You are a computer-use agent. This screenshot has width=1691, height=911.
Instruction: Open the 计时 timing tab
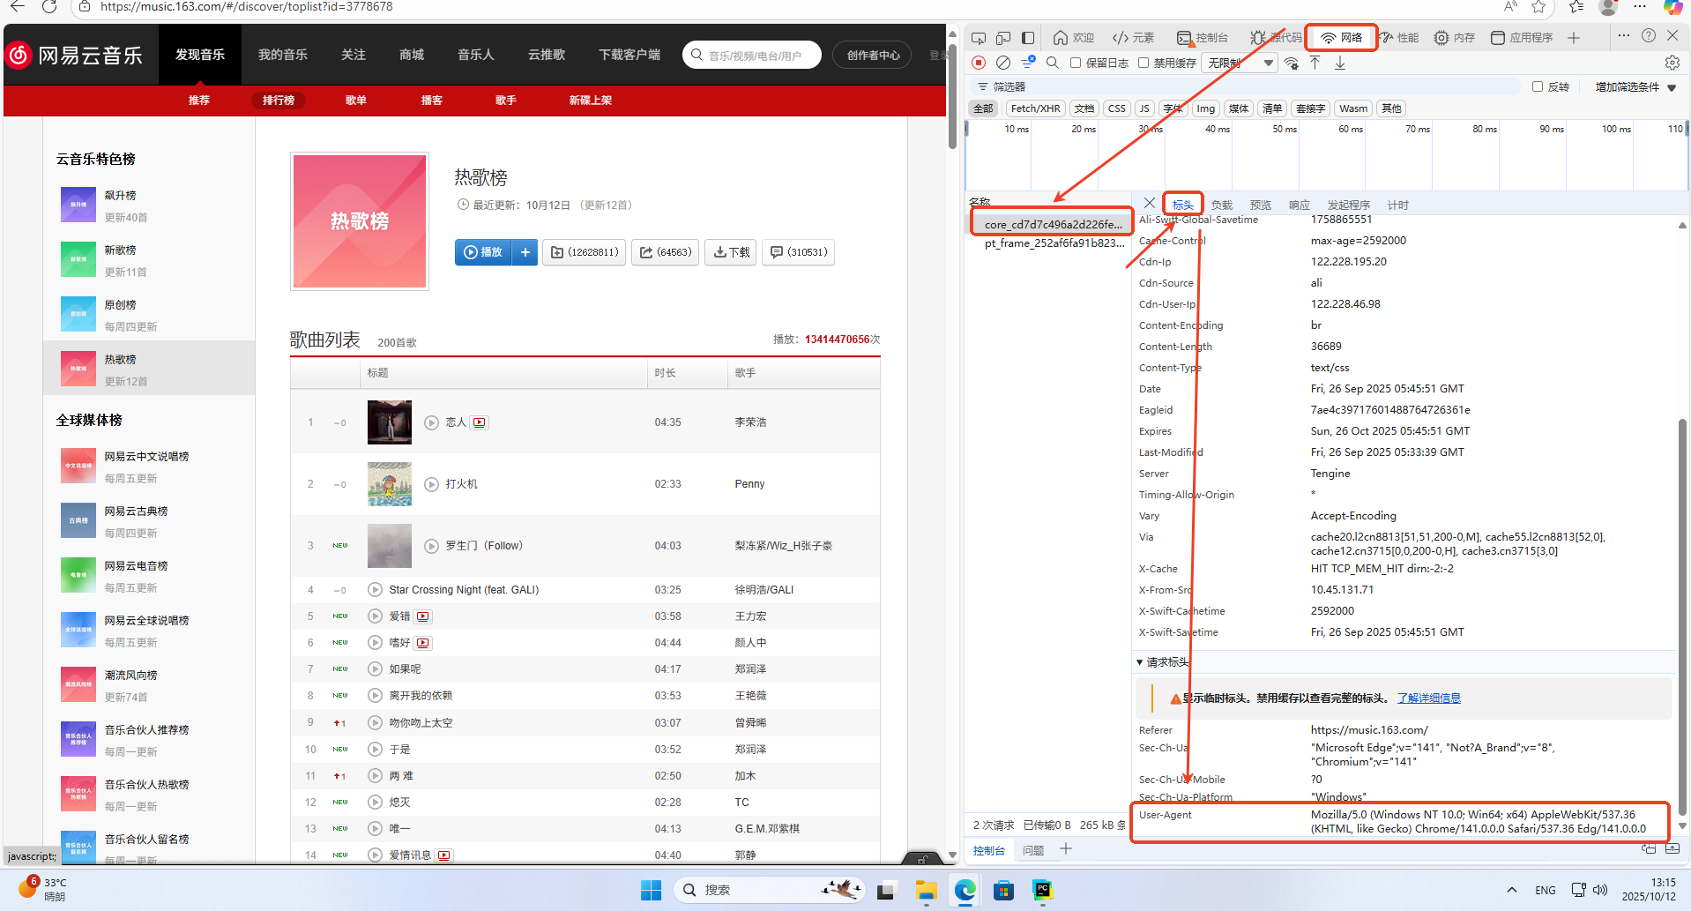[1398, 205]
